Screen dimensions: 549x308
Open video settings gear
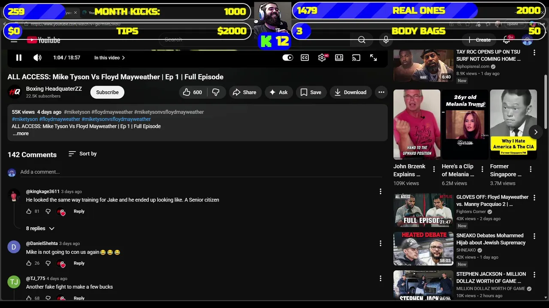[x=322, y=58]
